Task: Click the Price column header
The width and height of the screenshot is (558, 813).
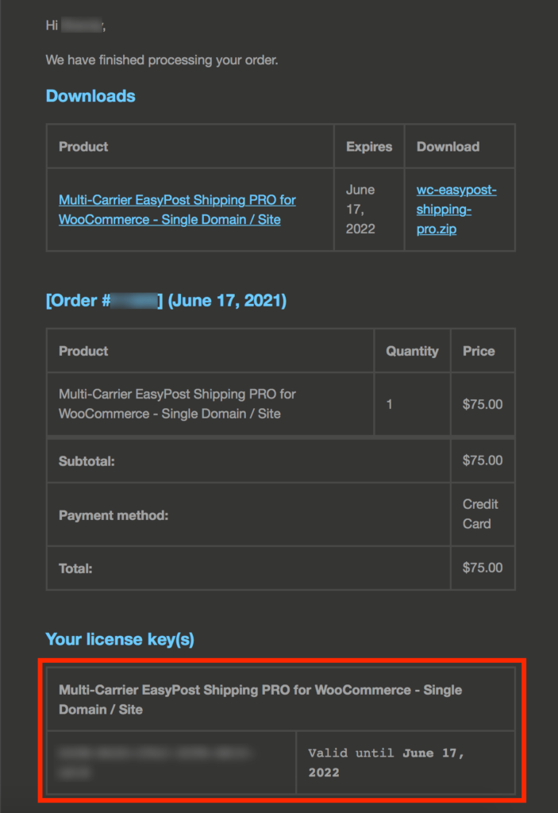Action: click(479, 351)
